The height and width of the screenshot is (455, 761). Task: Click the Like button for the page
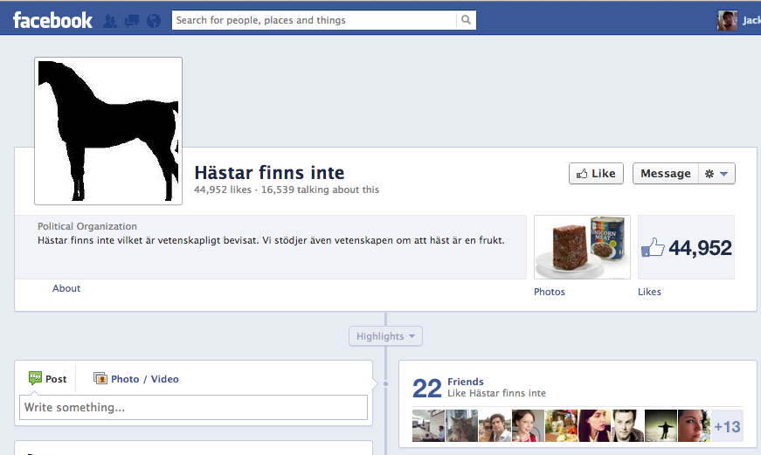[596, 173]
